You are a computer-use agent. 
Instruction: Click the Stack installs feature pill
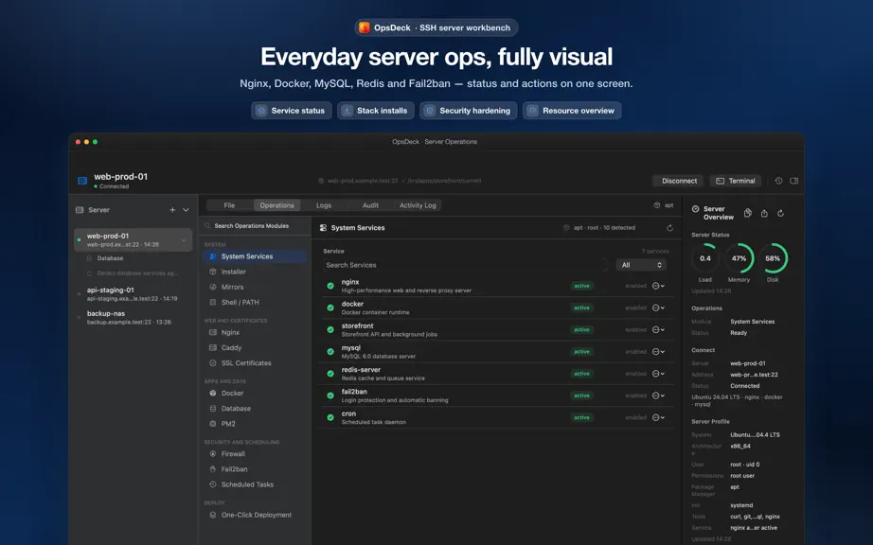[x=376, y=111]
